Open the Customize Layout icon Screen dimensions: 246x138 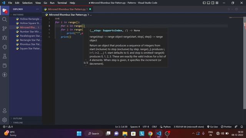(x=217, y=3)
